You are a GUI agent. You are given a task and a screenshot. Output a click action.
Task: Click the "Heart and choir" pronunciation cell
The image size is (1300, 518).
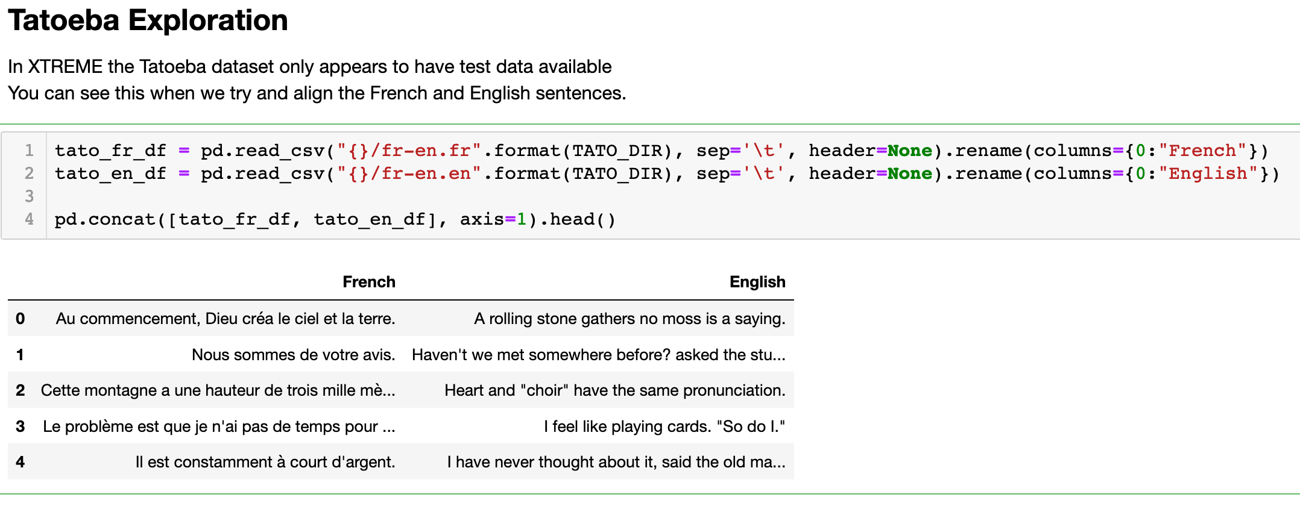(614, 390)
